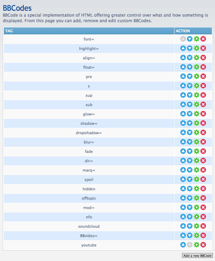Select the BBvideo= tag name

coord(89,236)
